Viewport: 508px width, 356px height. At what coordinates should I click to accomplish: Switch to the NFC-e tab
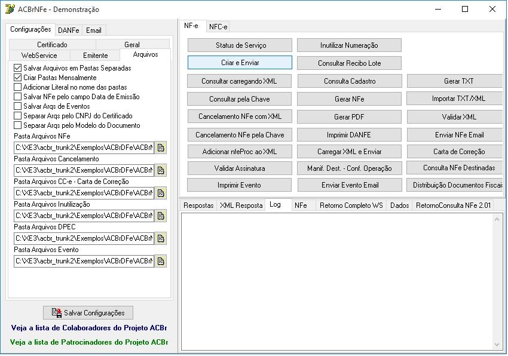pos(218,27)
